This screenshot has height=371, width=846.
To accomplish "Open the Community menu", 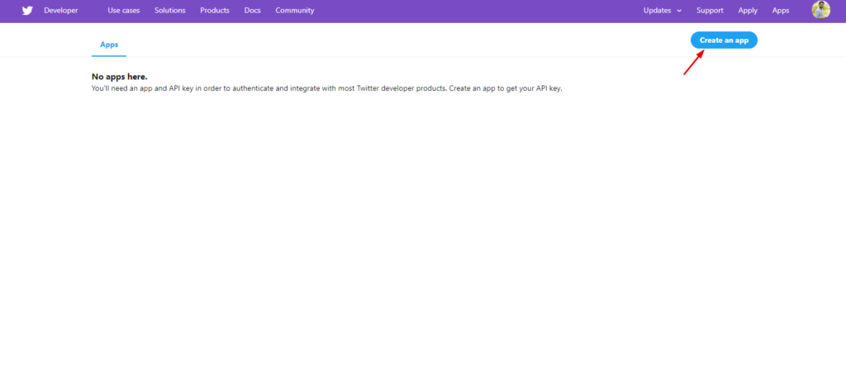I will click(295, 10).
